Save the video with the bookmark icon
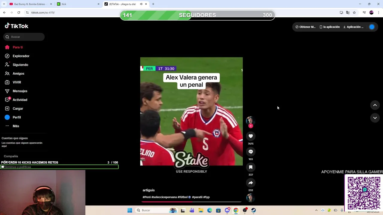 pyautogui.click(x=251, y=167)
